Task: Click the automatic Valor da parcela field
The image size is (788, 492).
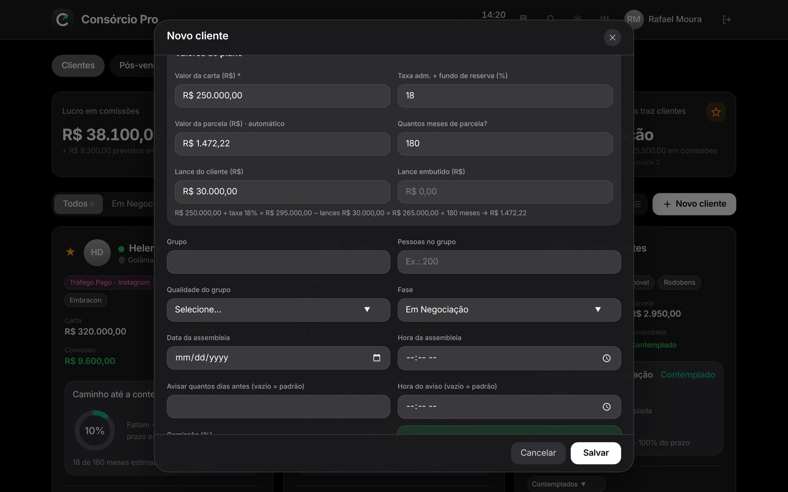Action: (x=282, y=144)
